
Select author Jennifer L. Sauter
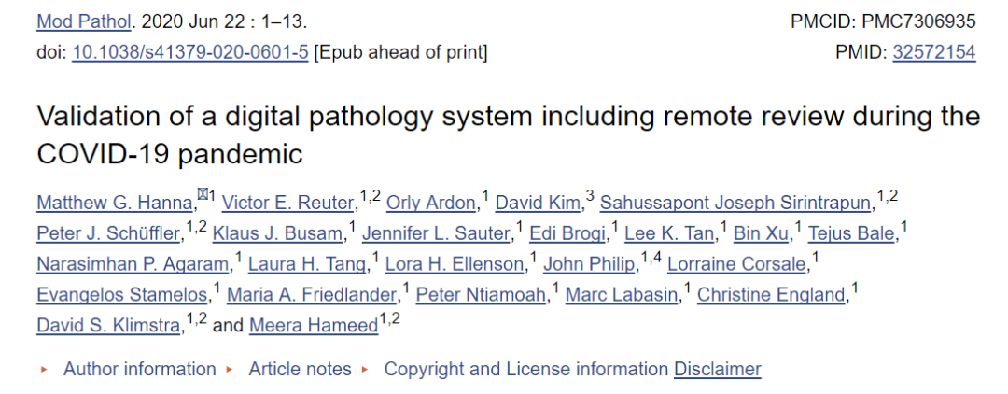(437, 234)
